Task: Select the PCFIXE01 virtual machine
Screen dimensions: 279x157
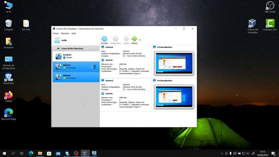Action: (76, 56)
